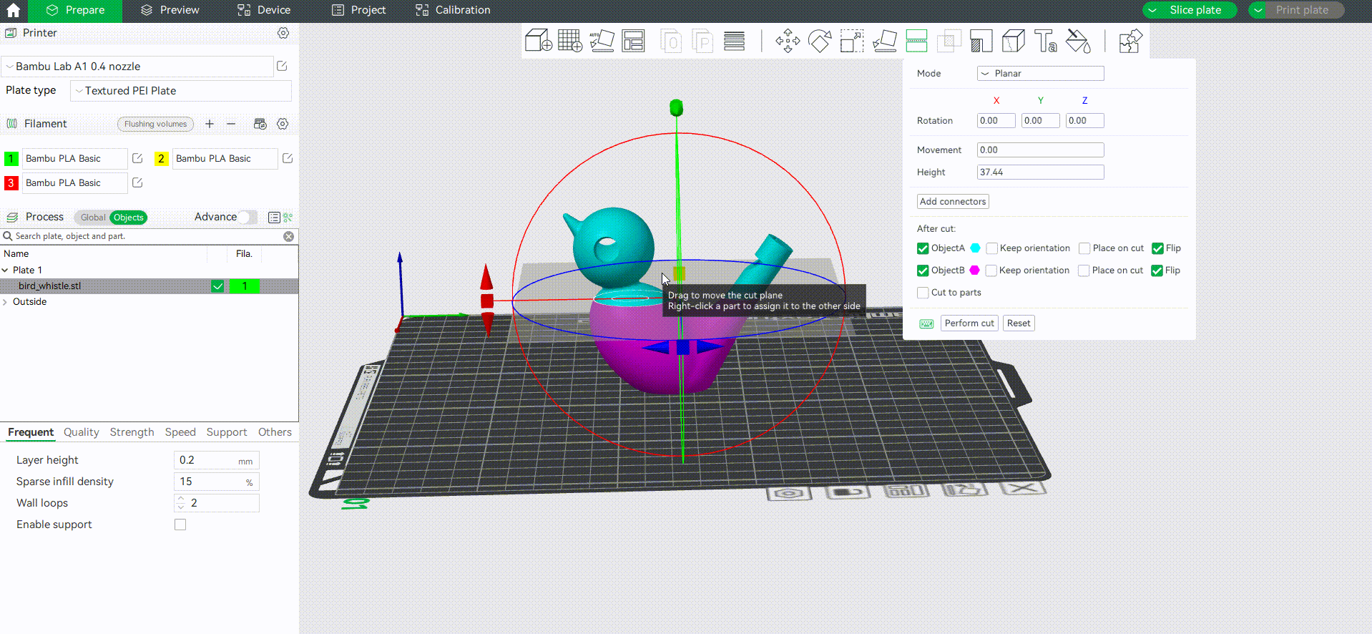Add a filament with plus icon
The height and width of the screenshot is (634, 1372).
[x=210, y=124]
